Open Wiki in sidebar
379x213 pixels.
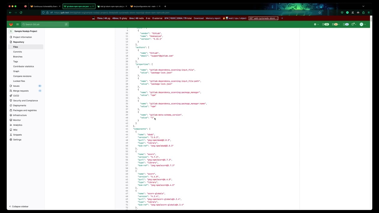coord(26,130)
